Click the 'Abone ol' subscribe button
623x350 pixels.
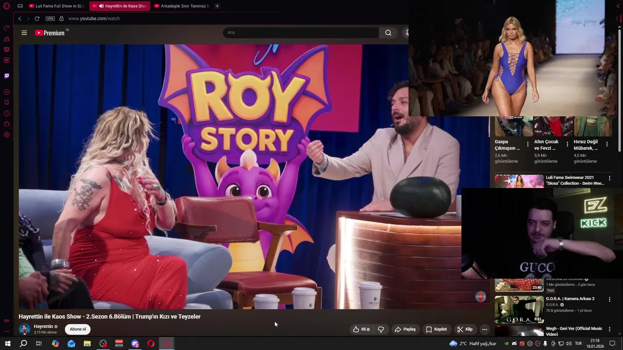(77, 329)
